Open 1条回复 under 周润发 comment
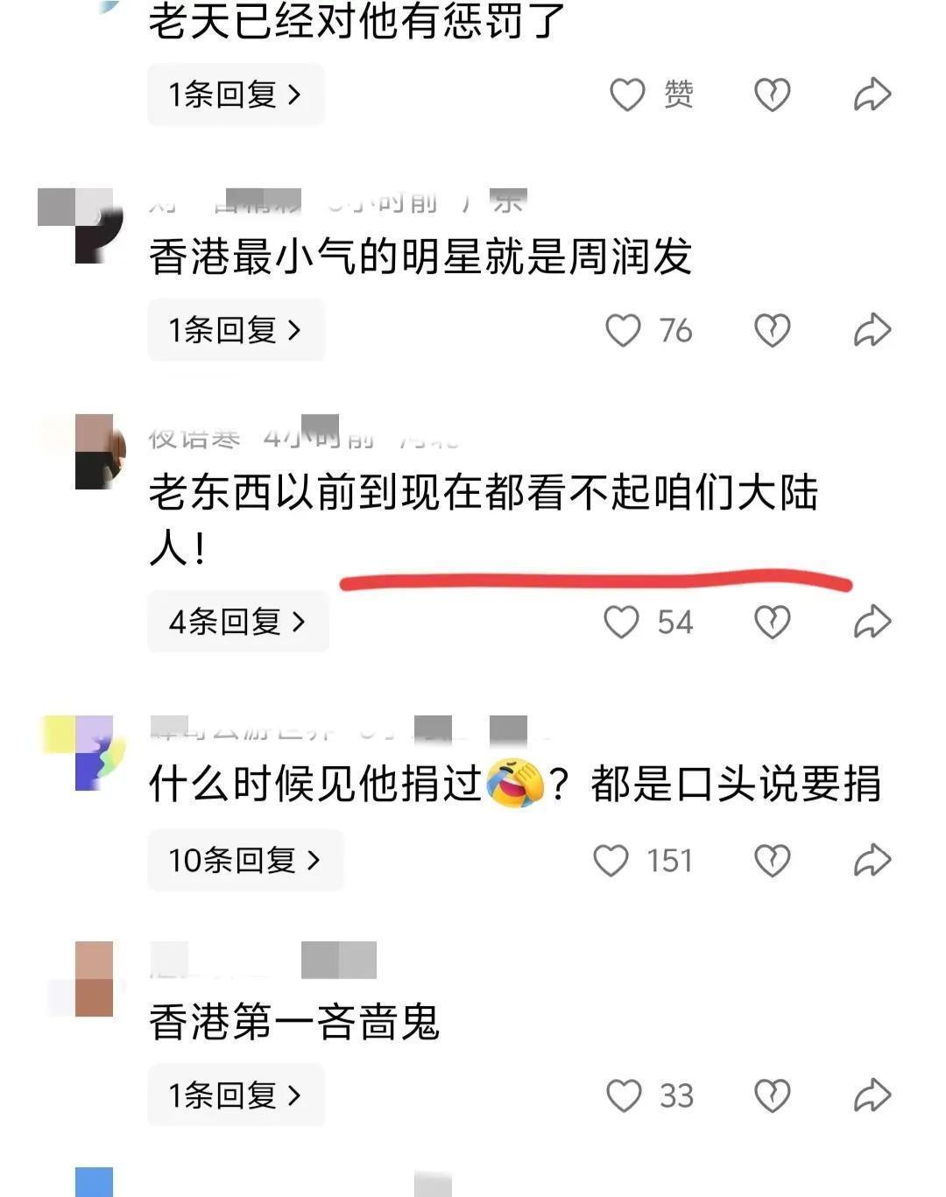This screenshot has width=946, height=1197. (x=236, y=330)
